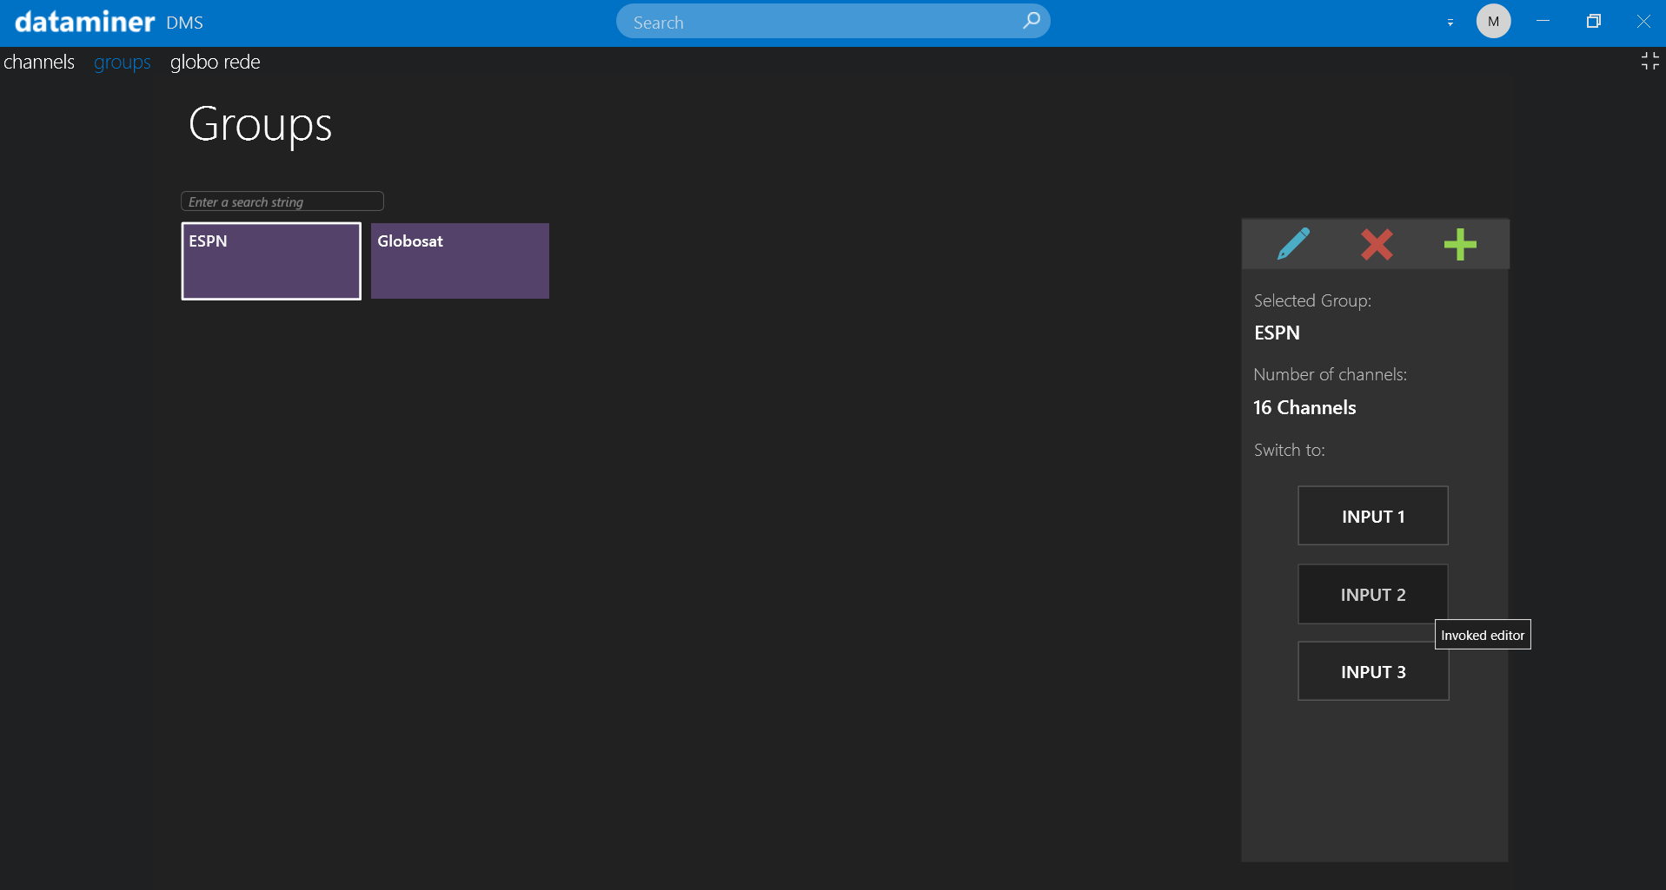The height and width of the screenshot is (890, 1666).
Task: Open the globo rede tab
Action: pos(216,62)
